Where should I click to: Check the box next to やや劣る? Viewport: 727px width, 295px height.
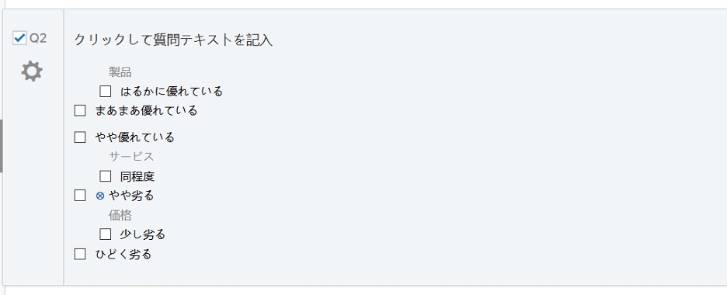[x=80, y=196]
